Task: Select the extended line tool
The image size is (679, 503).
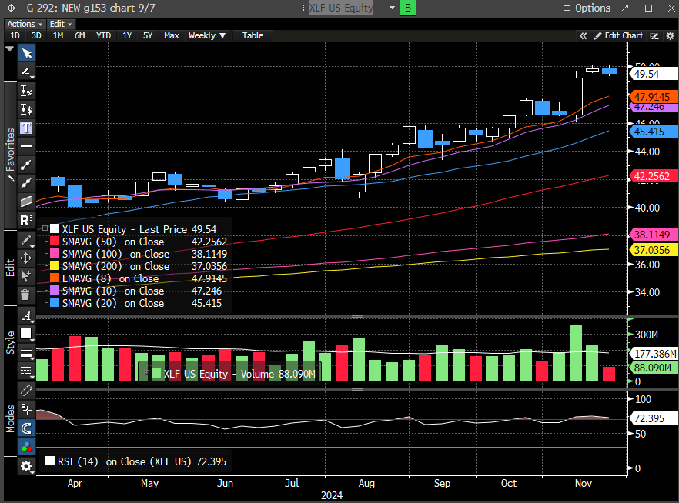Action: pyautogui.click(x=26, y=183)
